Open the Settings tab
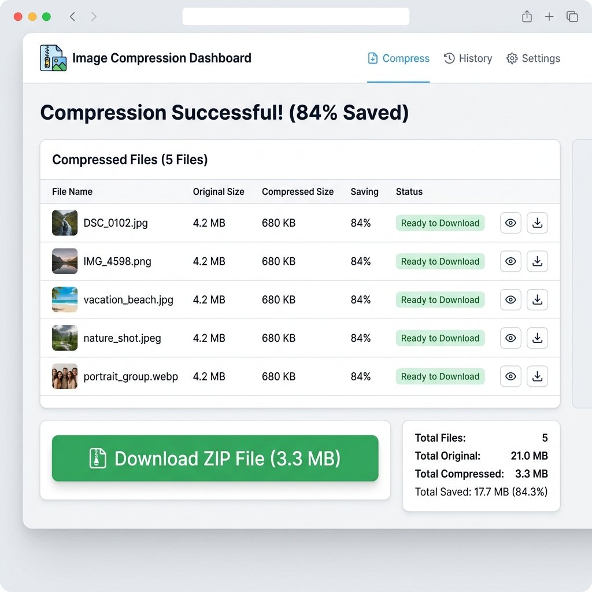Viewport: 592px width, 592px height. click(533, 58)
